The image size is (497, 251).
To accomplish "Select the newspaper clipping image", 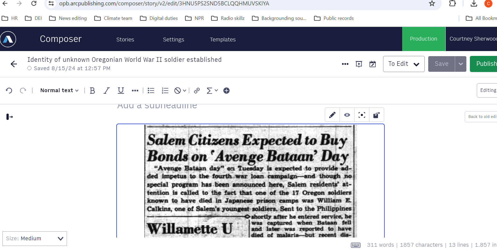I will [250, 181].
